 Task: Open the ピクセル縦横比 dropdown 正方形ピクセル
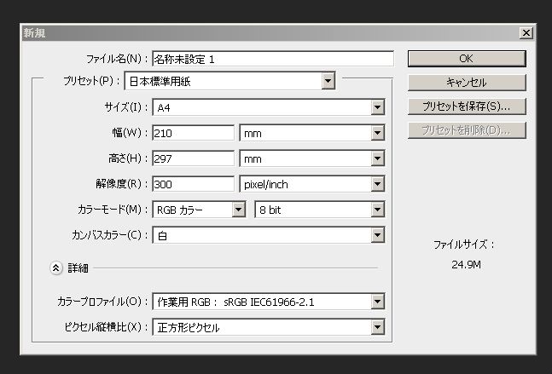click(x=269, y=327)
